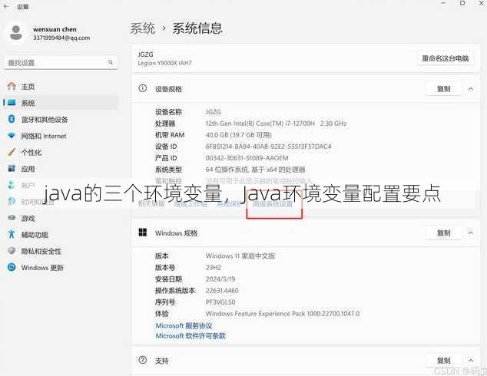Click the 安装日期 value 2024/5/19

pos(220,279)
